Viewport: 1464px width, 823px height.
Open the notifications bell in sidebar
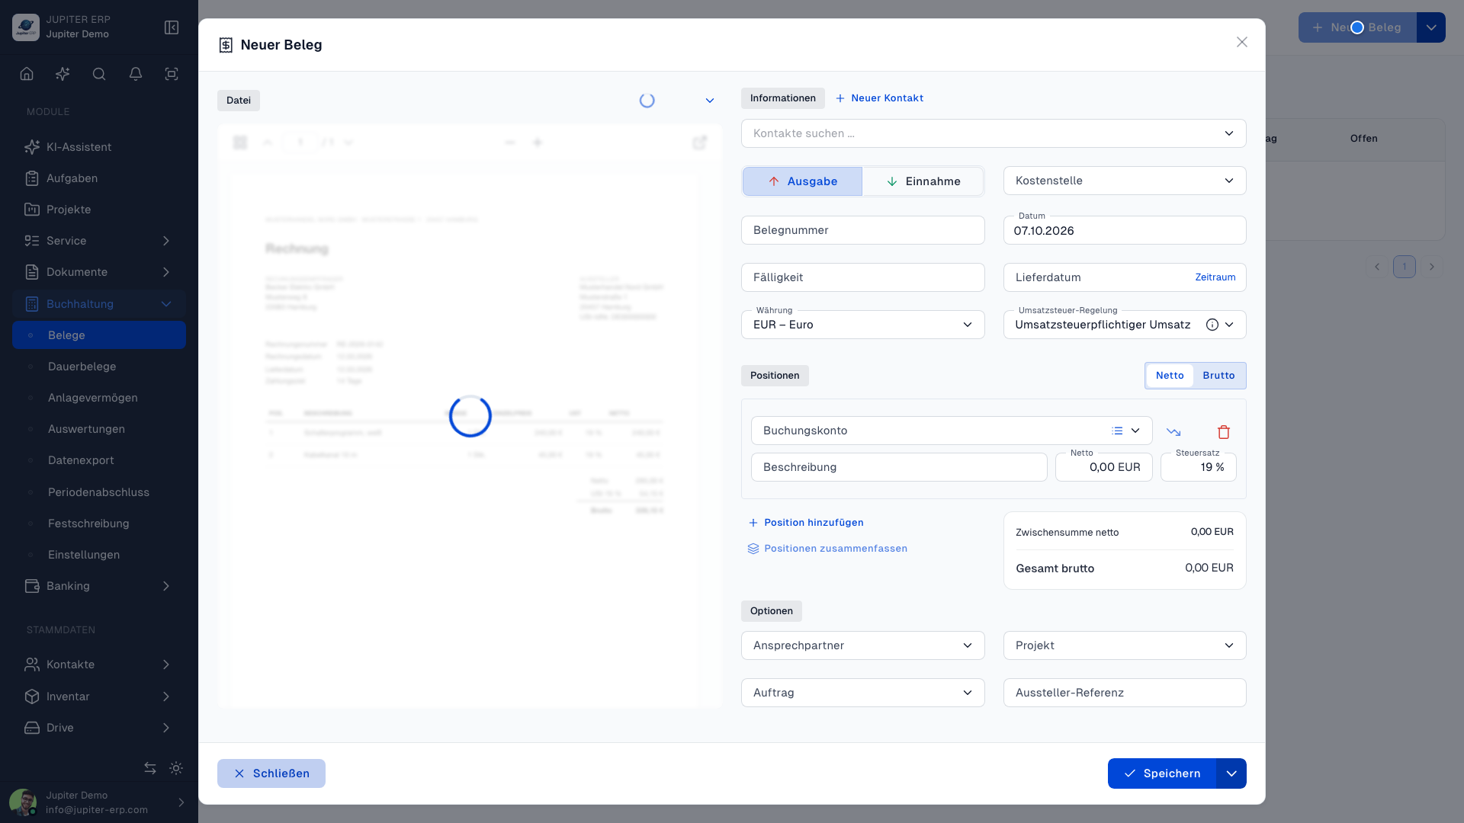tap(136, 74)
